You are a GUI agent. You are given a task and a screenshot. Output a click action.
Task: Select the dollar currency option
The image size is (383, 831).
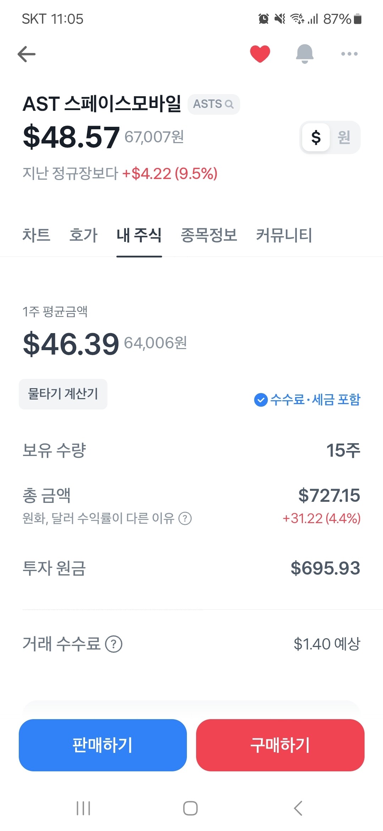coord(316,137)
